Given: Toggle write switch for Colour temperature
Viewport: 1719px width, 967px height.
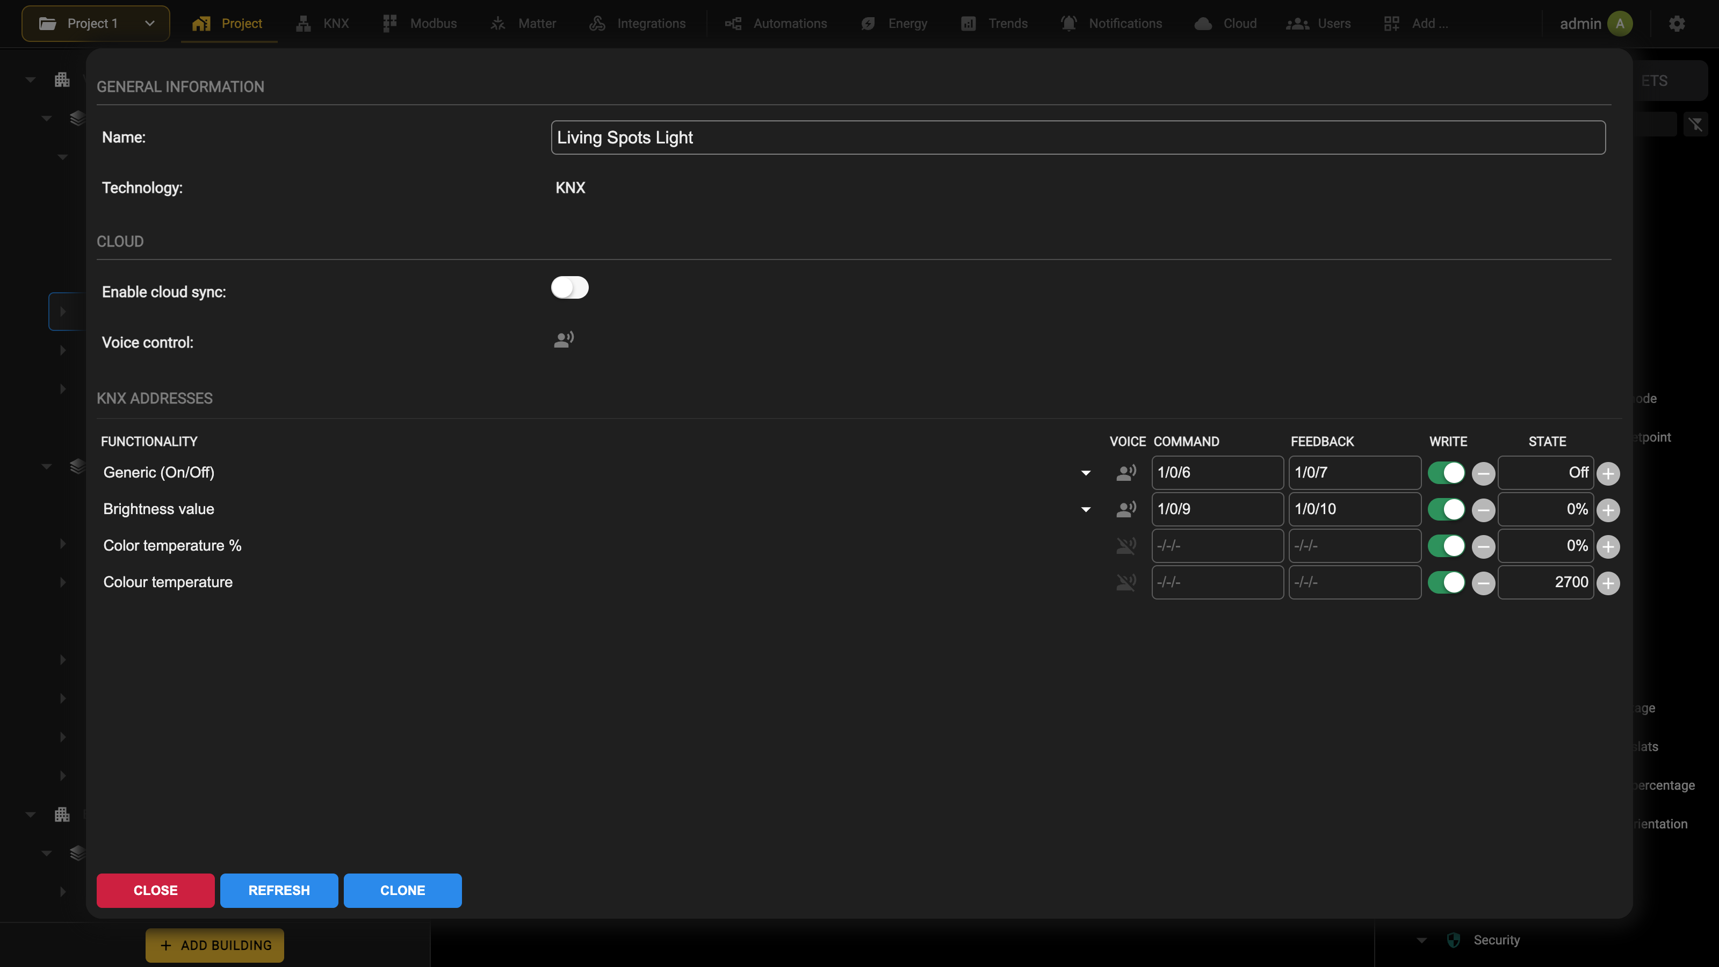Looking at the screenshot, I should coord(1446,582).
